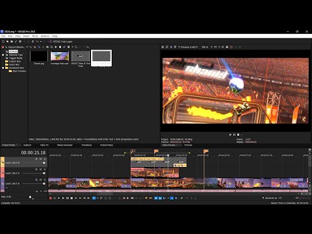312x234 pixels.
Task: Open the View menu
Action: click(x=18, y=36)
